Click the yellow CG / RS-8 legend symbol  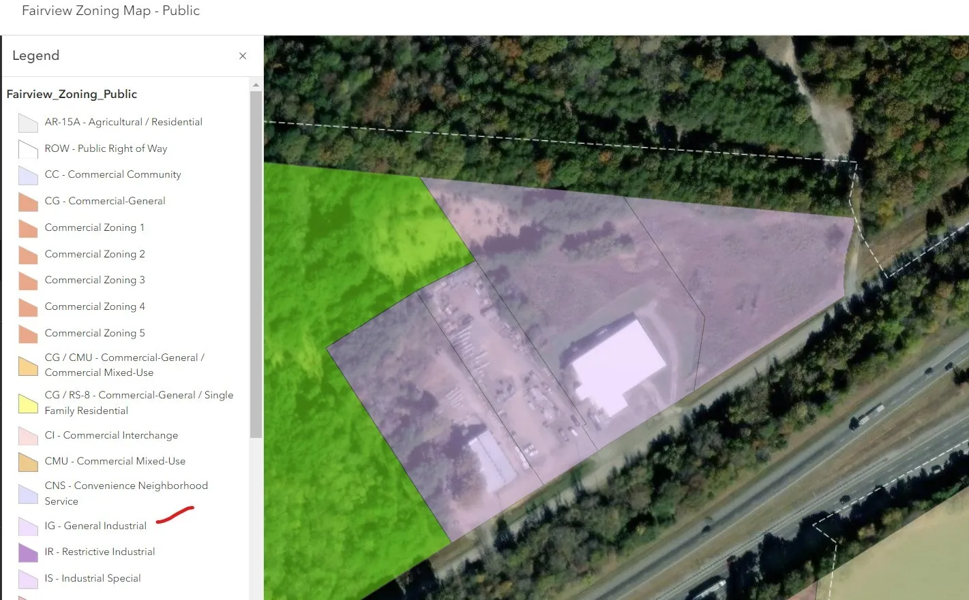(x=28, y=404)
